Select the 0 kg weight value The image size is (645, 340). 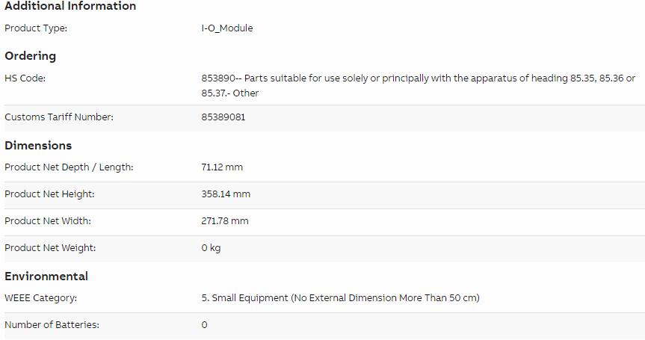(211, 248)
